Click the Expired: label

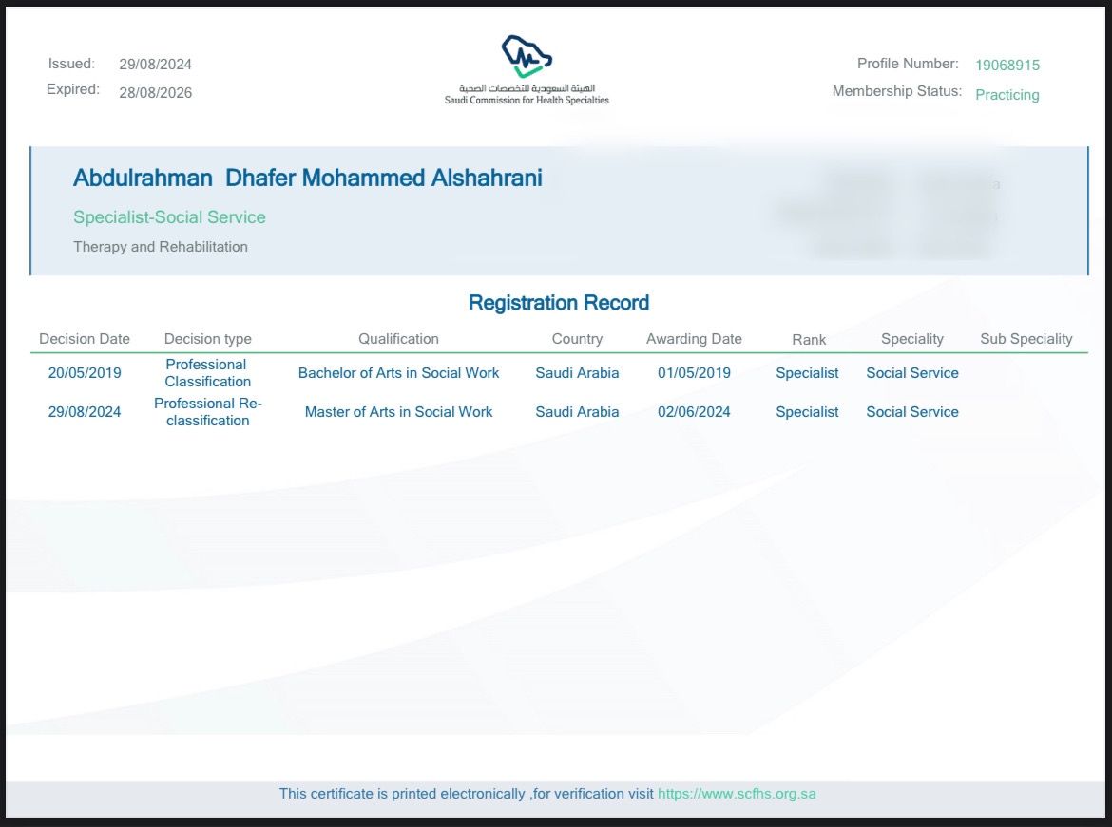click(73, 89)
